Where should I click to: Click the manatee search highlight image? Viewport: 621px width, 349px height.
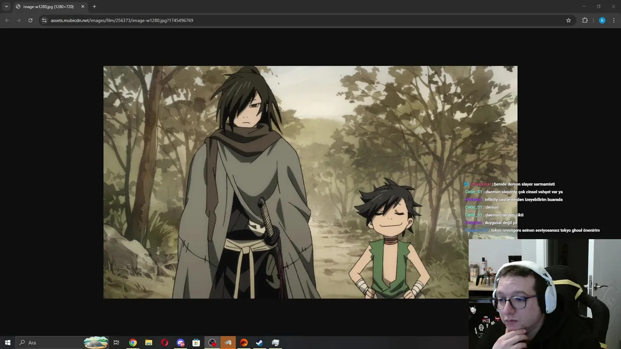96,342
